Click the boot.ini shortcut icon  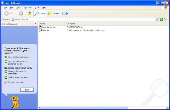[41, 30]
